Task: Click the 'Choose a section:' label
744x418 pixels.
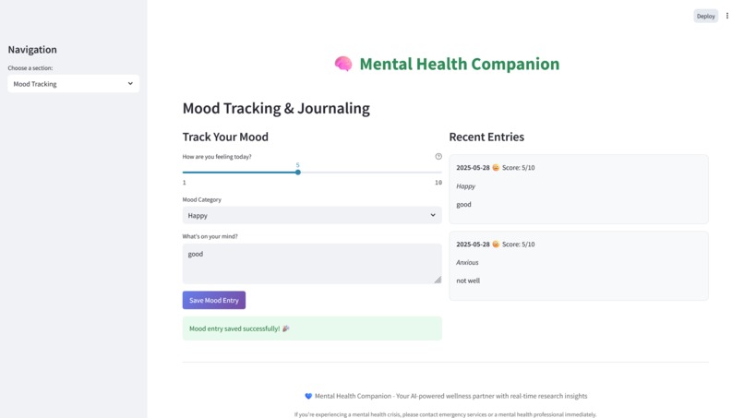Action: pos(30,68)
